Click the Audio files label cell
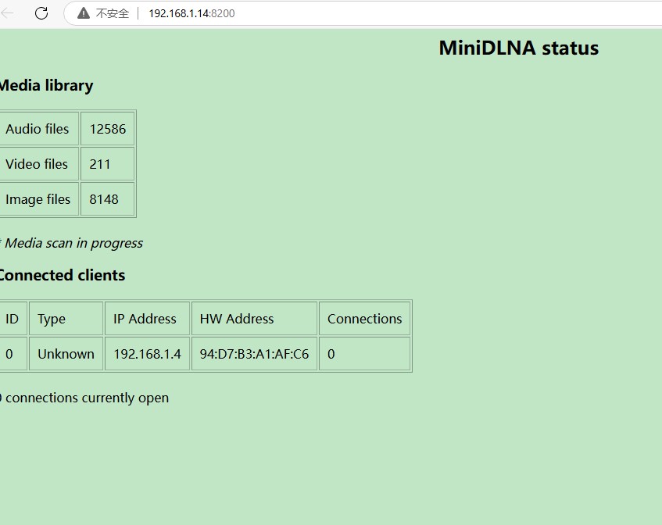662x525 pixels. pyautogui.click(x=39, y=129)
